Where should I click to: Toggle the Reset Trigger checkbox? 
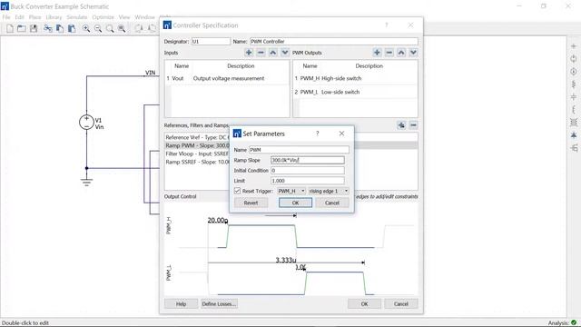click(x=237, y=191)
